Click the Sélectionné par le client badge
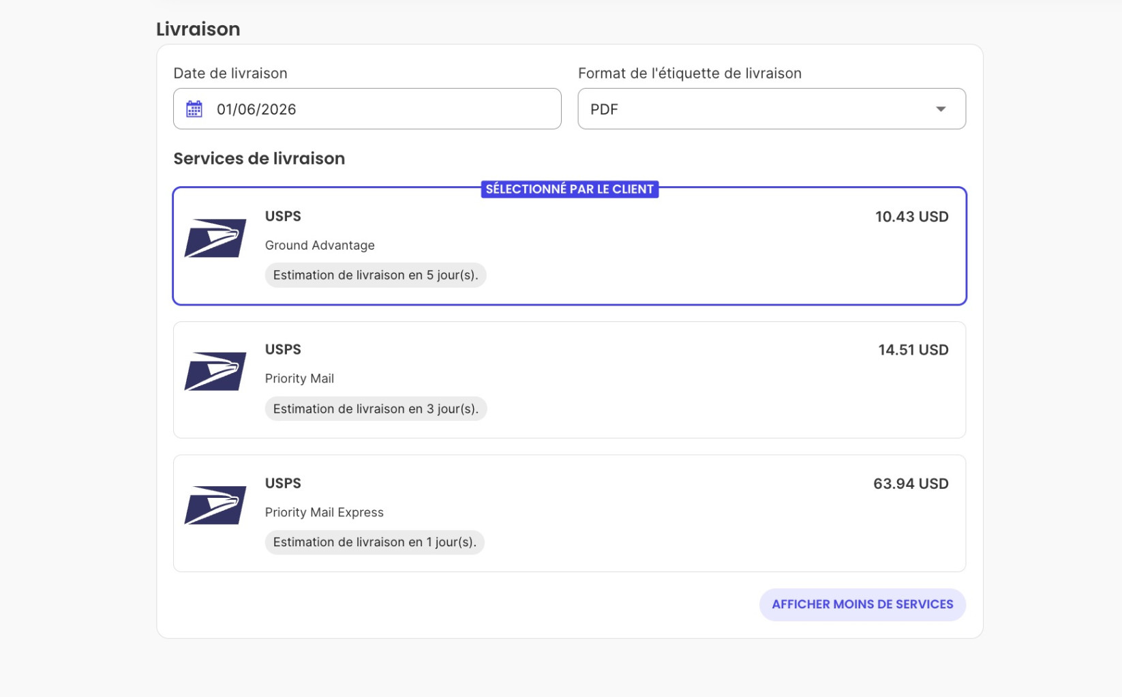This screenshot has width=1122, height=697. tap(570, 189)
